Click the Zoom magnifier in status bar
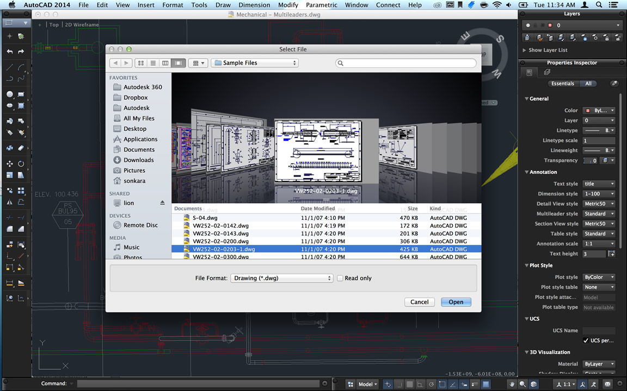 pos(522,384)
